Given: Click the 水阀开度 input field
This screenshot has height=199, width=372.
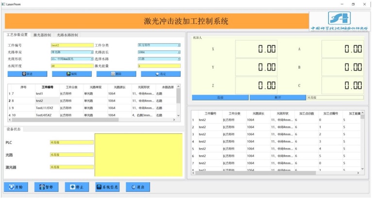Looking at the screenshot, I should tap(71, 66).
